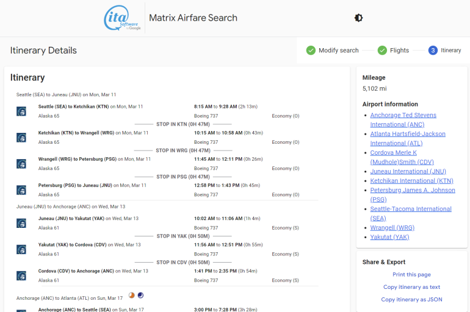470x312 pixels.
Task: Go back to Modify search step
Action: pyautogui.click(x=338, y=51)
